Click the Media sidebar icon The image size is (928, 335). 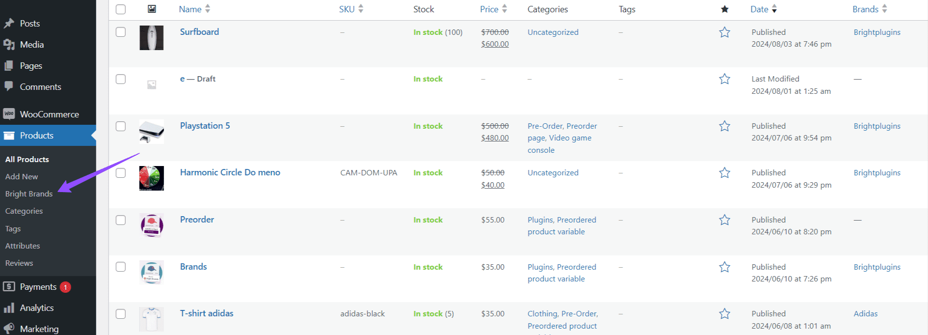click(x=9, y=45)
